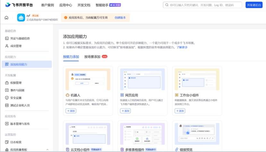Click the 机器人 preview thumbnail

click(x=88, y=79)
